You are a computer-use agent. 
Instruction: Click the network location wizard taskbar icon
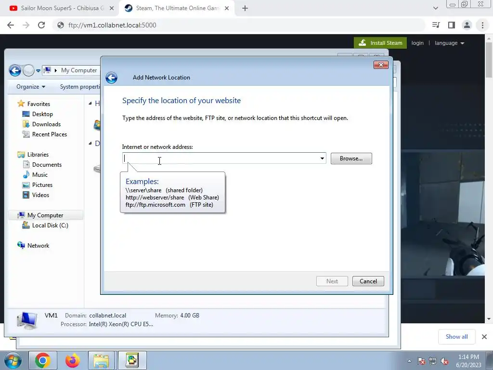[132, 360]
